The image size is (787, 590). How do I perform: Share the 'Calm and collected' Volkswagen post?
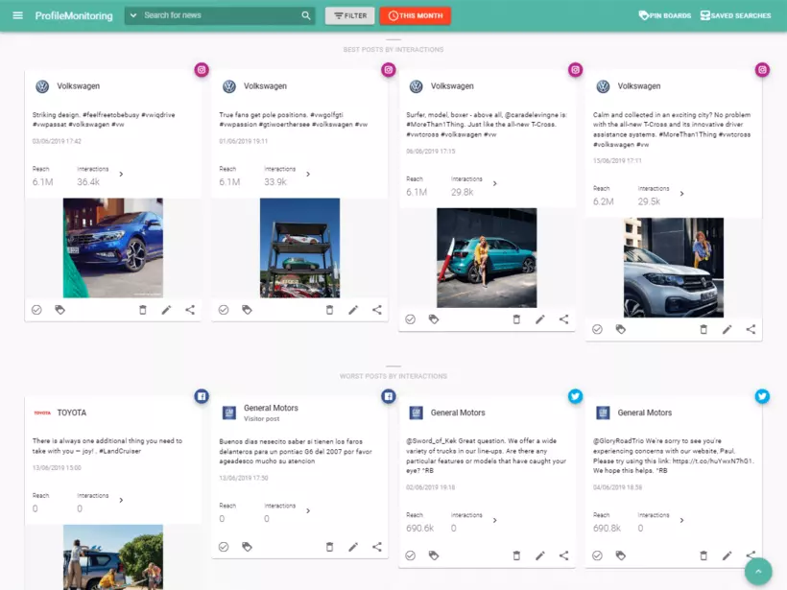click(x=751, y=330)
